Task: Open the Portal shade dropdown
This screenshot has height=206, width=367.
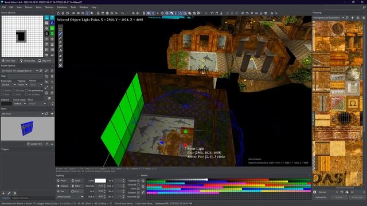Action: tap(19, 104)
